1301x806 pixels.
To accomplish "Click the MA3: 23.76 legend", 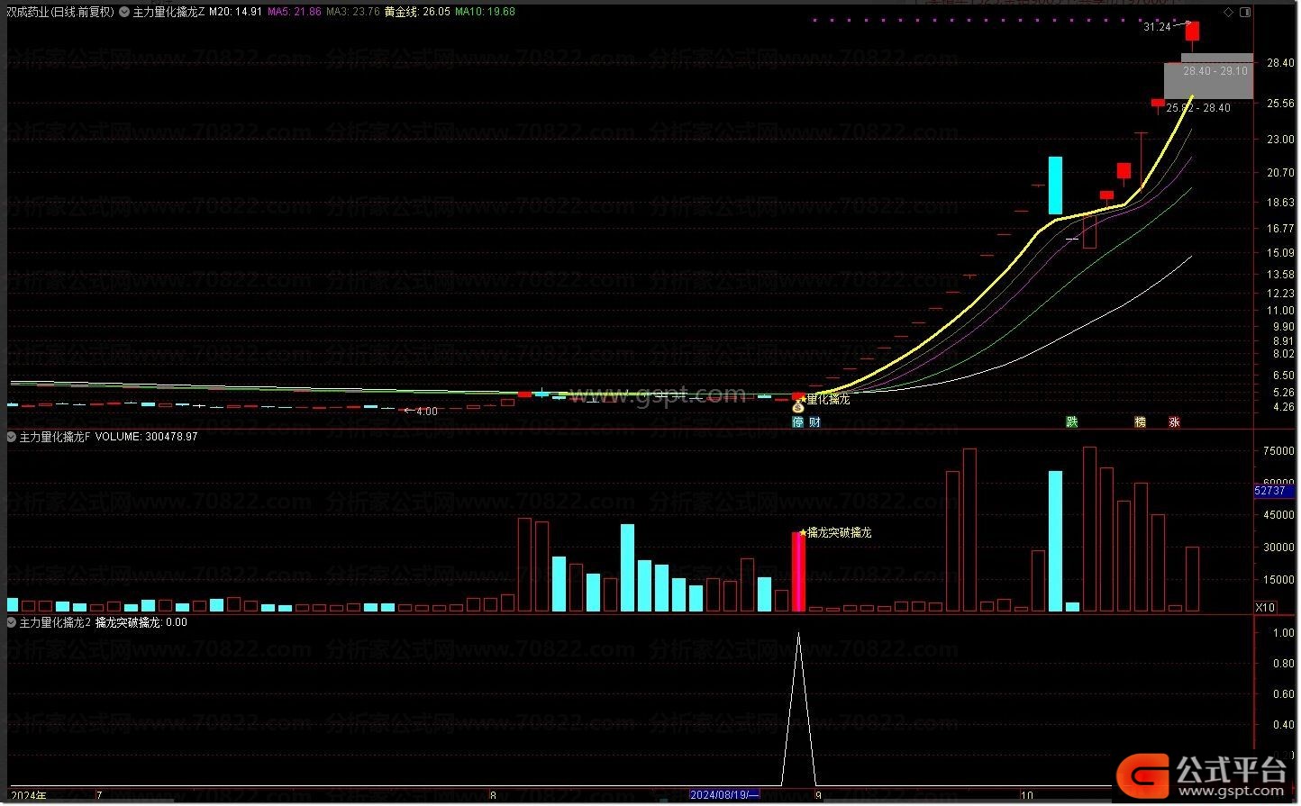I will (352, 12).
